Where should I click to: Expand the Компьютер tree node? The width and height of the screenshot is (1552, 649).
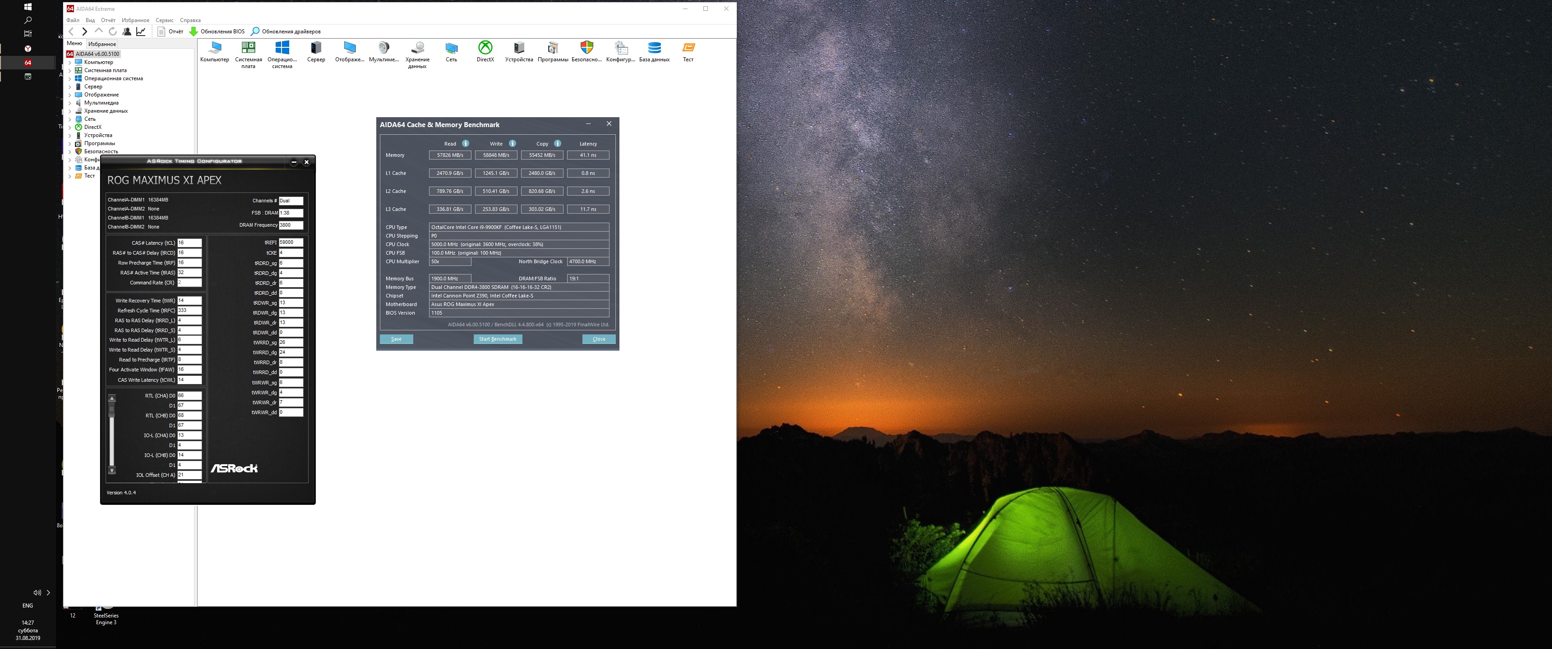70,63
